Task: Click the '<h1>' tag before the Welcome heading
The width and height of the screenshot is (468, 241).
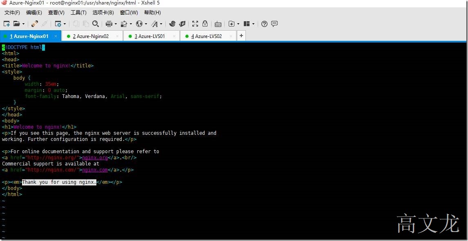Action: pos(7,127)
